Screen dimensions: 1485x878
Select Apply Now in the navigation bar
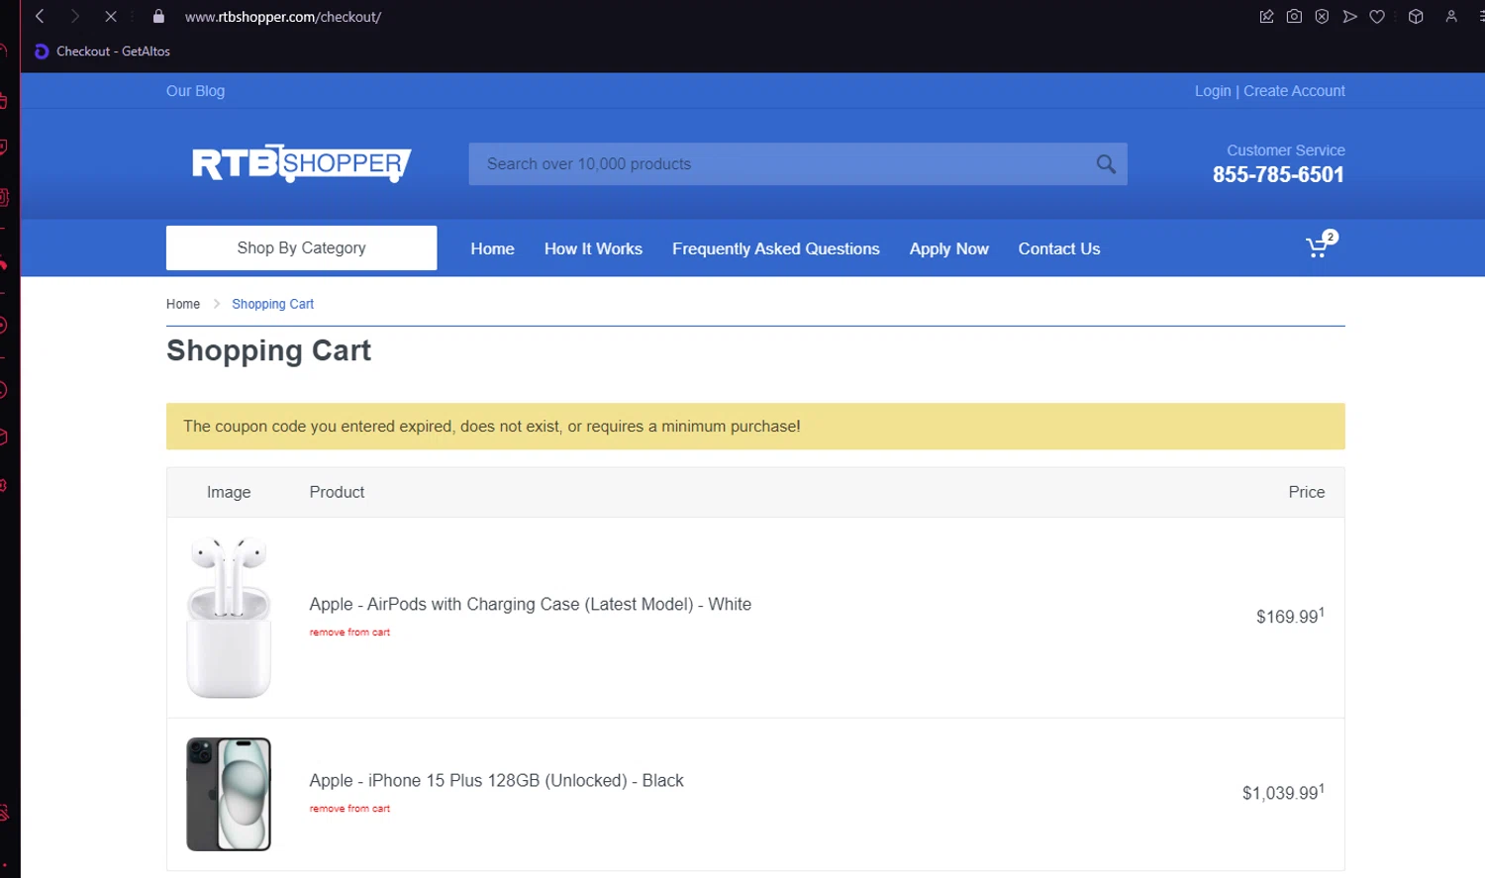(948, 248)
